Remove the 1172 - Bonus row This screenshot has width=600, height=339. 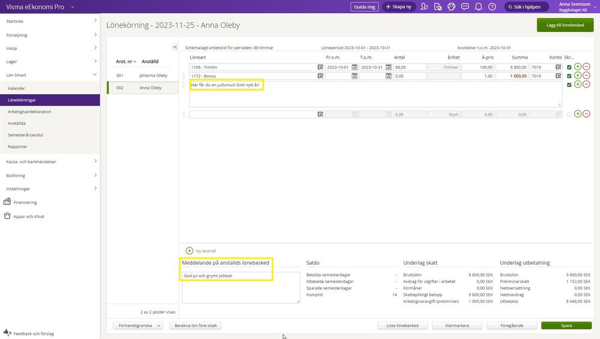pos(586,76)
